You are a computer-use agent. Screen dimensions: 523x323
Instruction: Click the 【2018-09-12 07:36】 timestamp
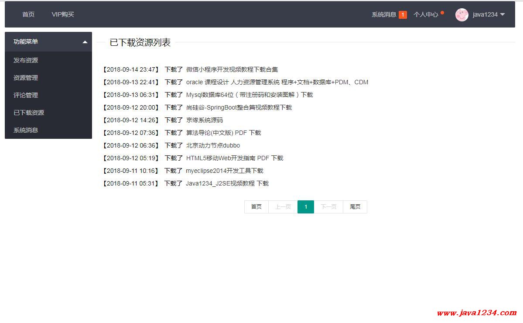pos(131,133)
